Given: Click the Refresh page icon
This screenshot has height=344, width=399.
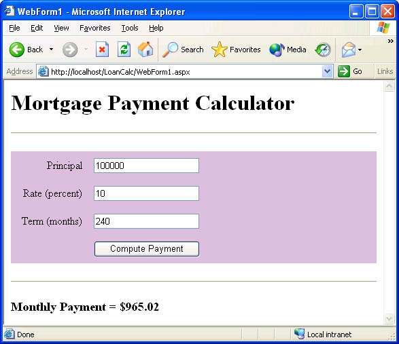Looking at the screenshot, I should pos(124,50).
